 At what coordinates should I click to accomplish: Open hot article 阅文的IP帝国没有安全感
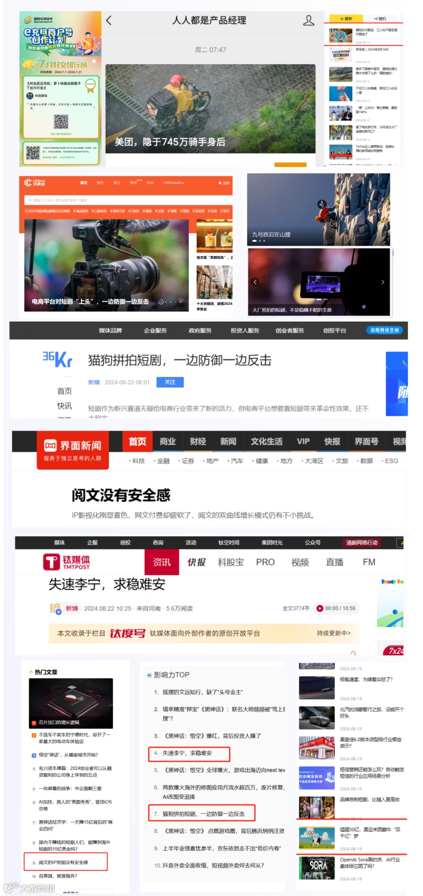[63, 862]
